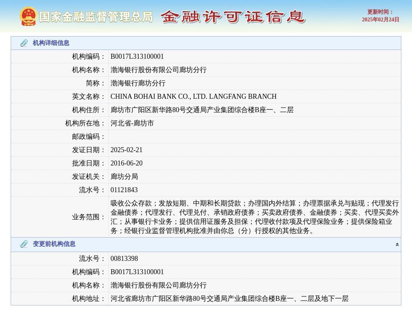Click the update date 2025年02月24日
The image size is (412, 310).
pos(380,19)
